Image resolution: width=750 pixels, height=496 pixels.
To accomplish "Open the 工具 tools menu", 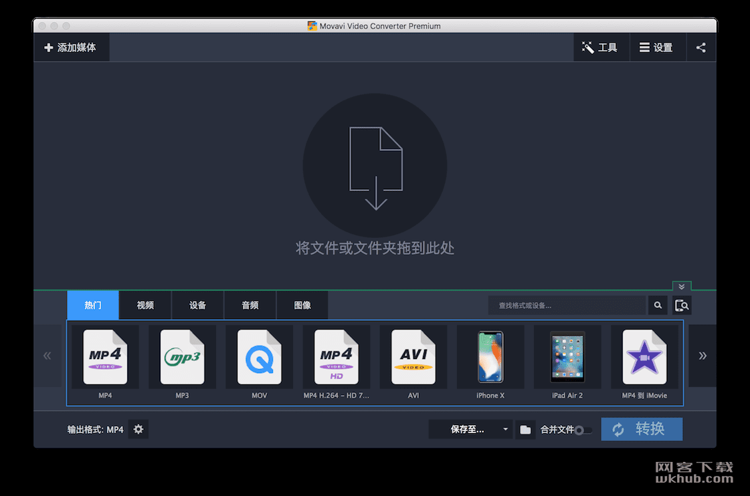I will click(601, 47).
